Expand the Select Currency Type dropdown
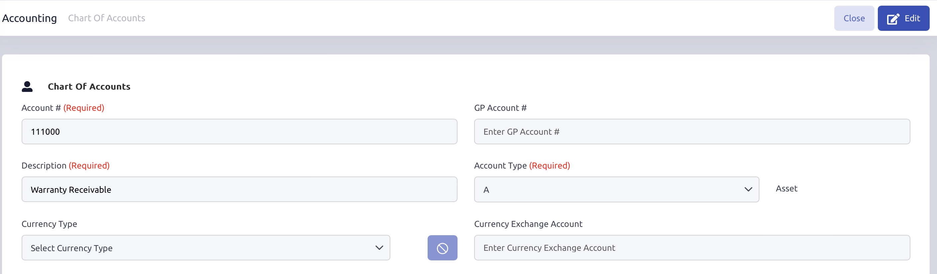Viewport: 937px width, 274px height. (206, 248)
